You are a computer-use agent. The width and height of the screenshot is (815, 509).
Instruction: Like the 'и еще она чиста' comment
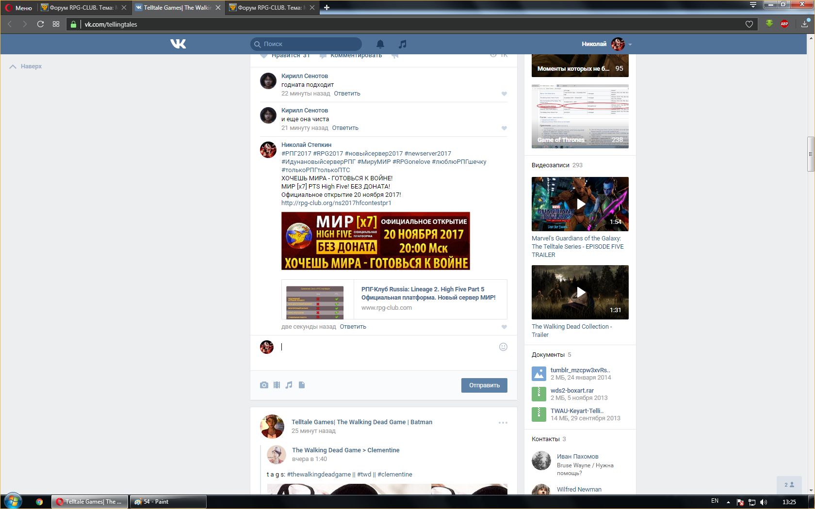coord(504,128)
